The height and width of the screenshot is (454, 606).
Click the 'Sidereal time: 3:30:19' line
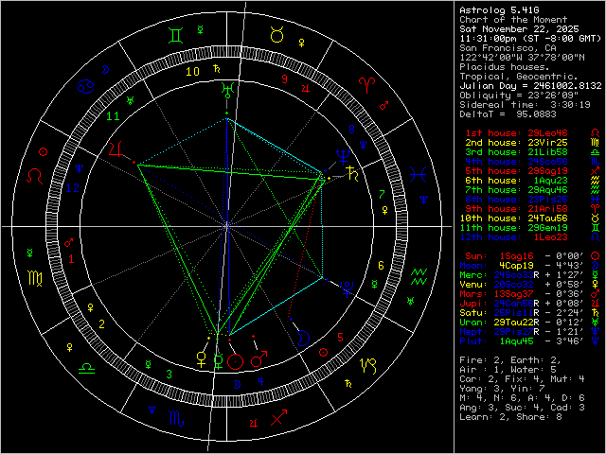[x=525, y=105]
